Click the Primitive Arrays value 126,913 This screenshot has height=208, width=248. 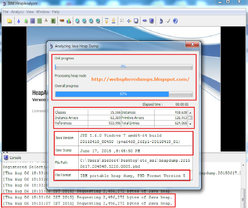point(181,118)
